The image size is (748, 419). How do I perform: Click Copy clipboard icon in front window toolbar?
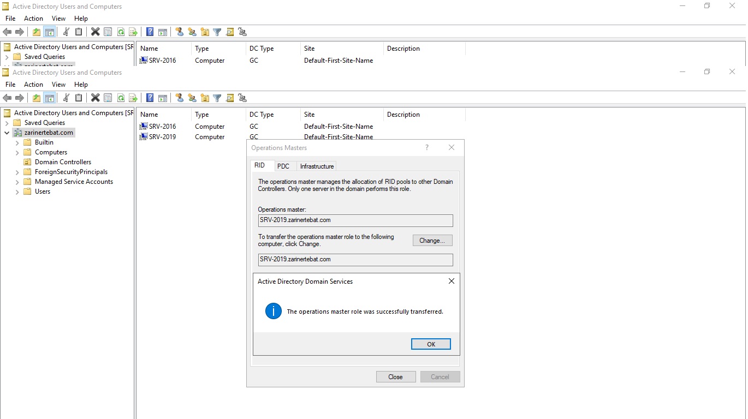coord(79,98)
